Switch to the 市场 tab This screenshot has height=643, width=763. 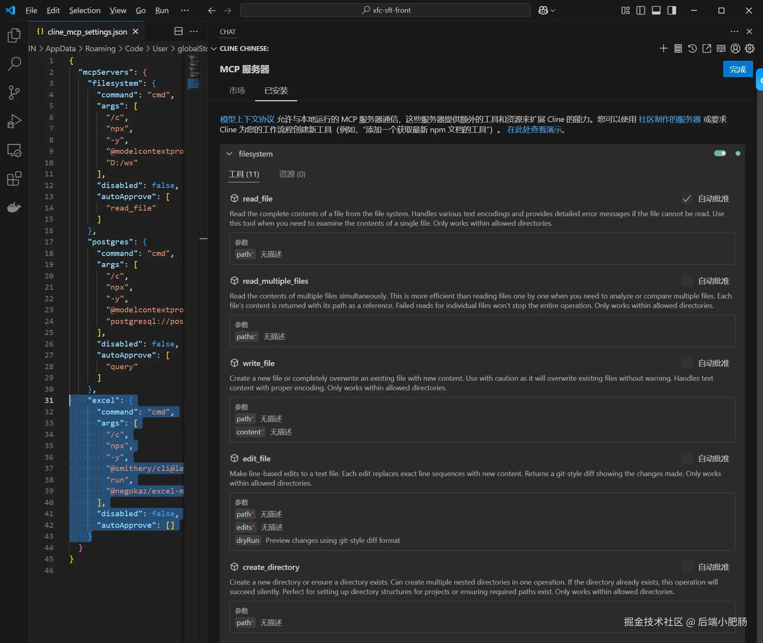coord(237,91)
